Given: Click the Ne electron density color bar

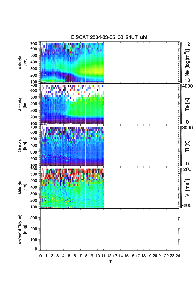Looking at the screenshot, I should 182,62.
